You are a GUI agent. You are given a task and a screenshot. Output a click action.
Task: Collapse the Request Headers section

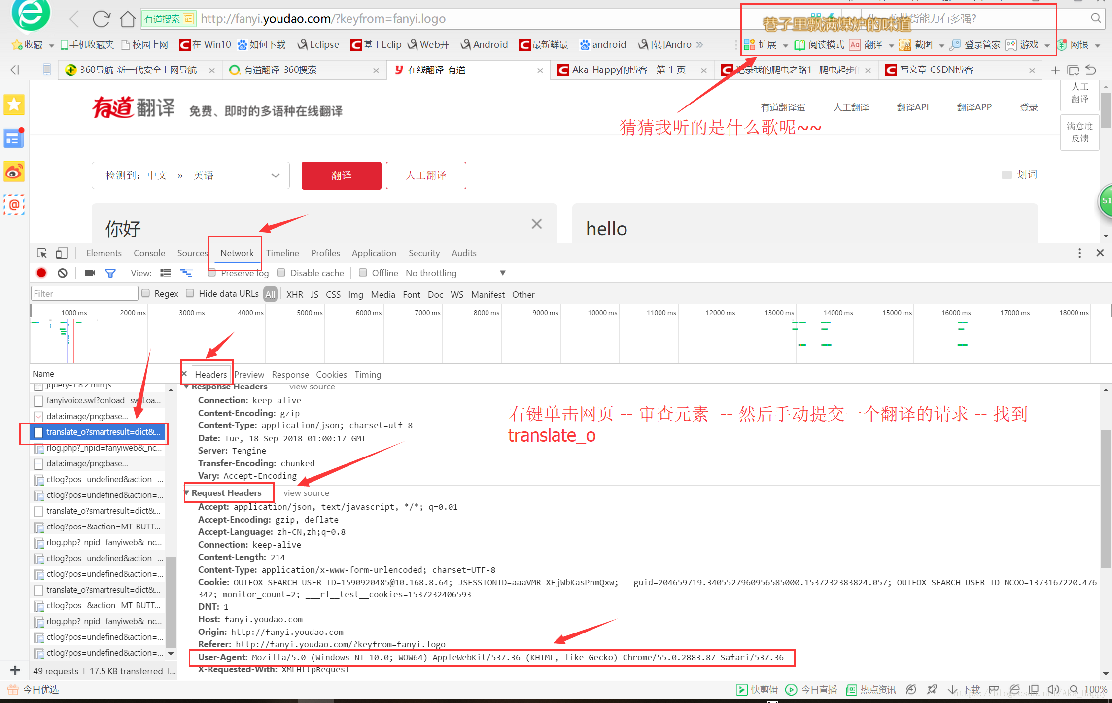coord(187,492)
